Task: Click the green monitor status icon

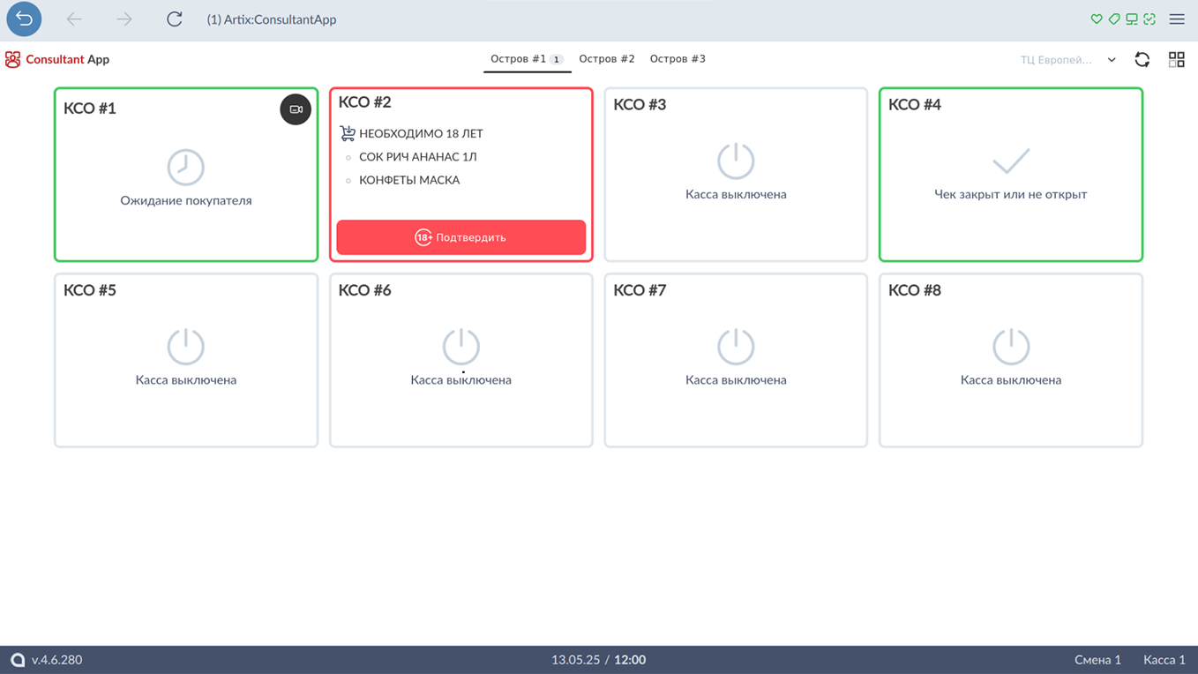Action: click(x=1132, y=19)
